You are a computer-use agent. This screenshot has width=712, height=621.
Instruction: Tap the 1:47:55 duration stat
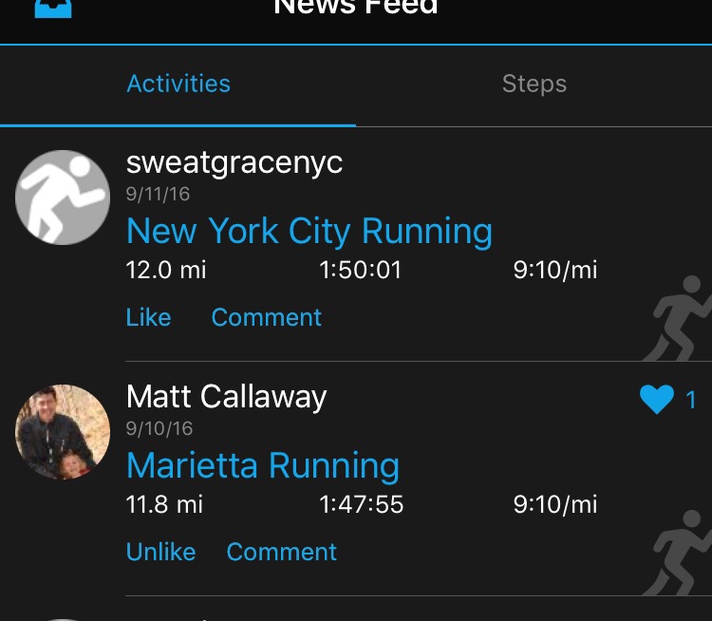(x=361, y=504)
